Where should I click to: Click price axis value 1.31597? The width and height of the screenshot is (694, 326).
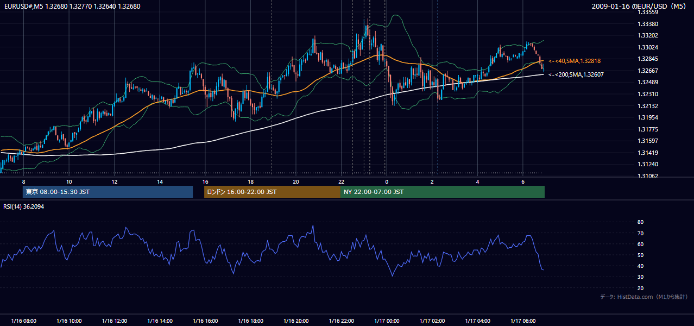pos(647,141)
